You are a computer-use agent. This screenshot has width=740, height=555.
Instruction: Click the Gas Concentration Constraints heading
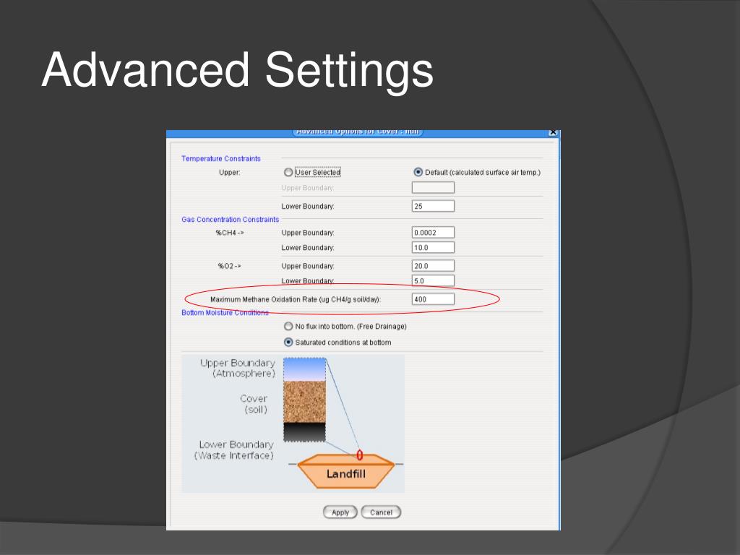(231, 220)
